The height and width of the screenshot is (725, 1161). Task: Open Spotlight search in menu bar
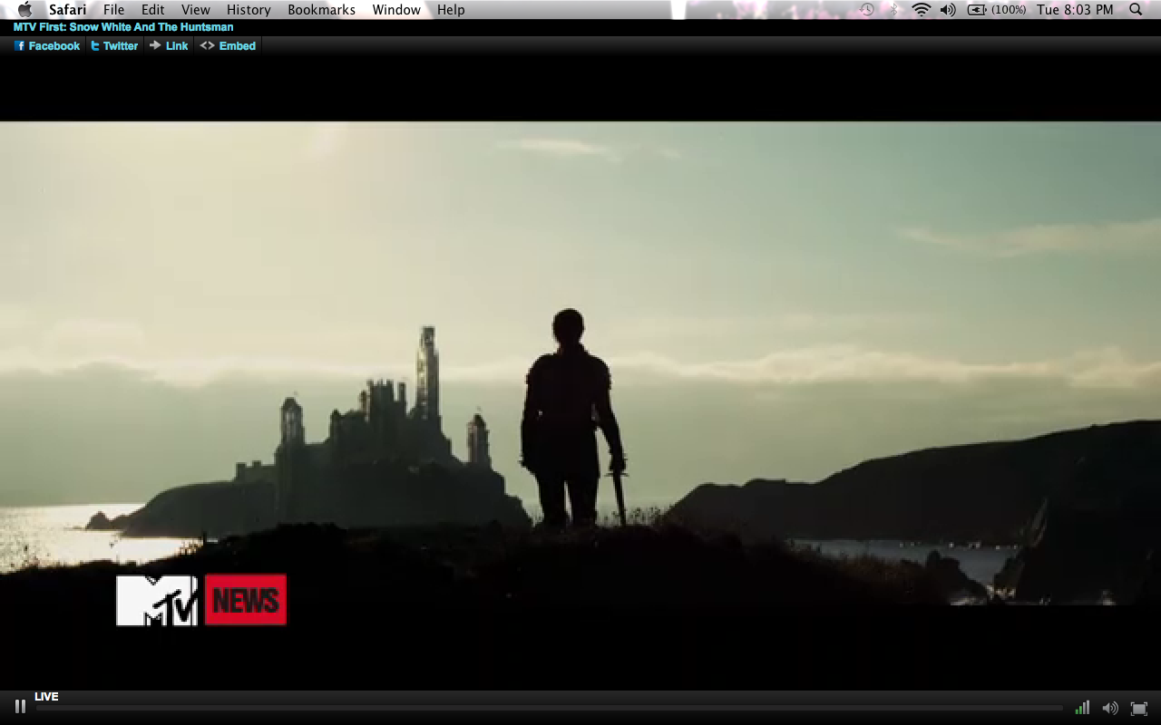(1136, 9)
